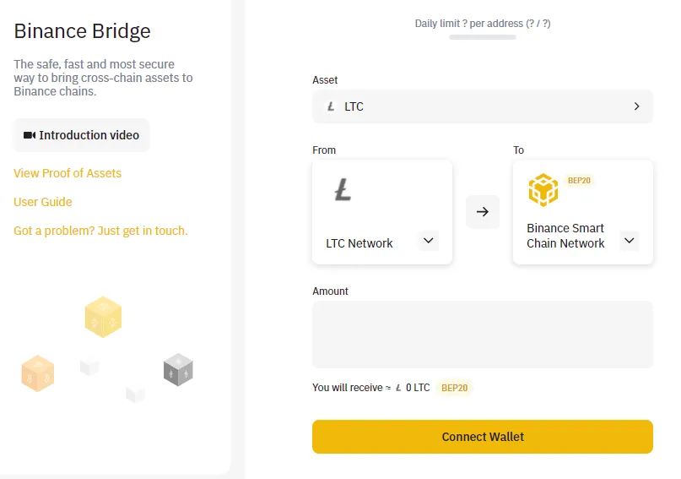Expand the LTC Network dropdown chevron

[x=428, y=241]
